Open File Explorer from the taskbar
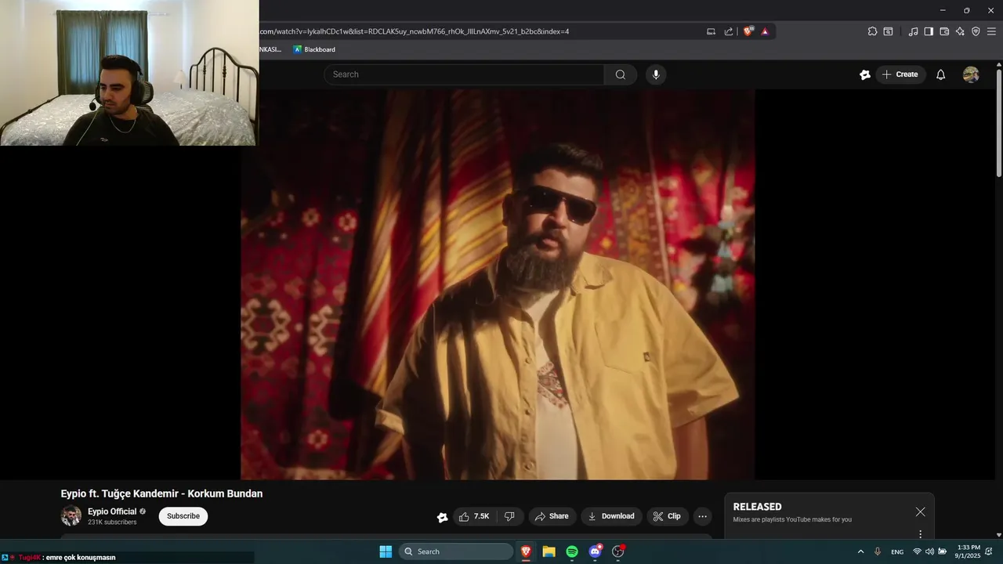The width and height of the screenshot is (1003, 564). click(549, 551)
